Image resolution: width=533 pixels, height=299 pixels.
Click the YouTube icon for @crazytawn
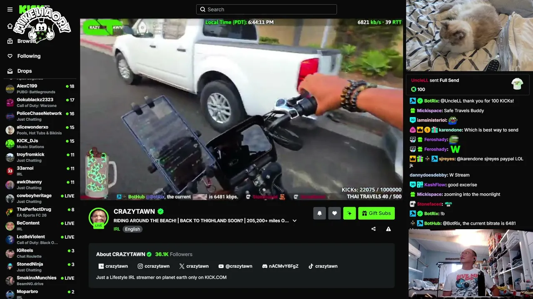point(221,266)
